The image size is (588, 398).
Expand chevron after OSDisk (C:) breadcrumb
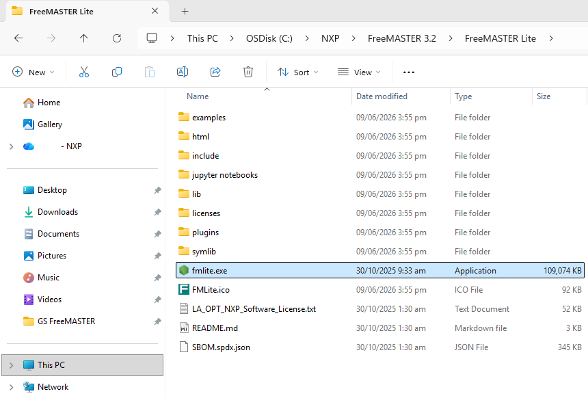pos(307,38)
